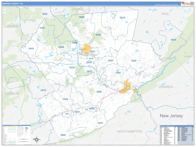Click the orange city area beside 18344
196x147 pixels.
86,48
